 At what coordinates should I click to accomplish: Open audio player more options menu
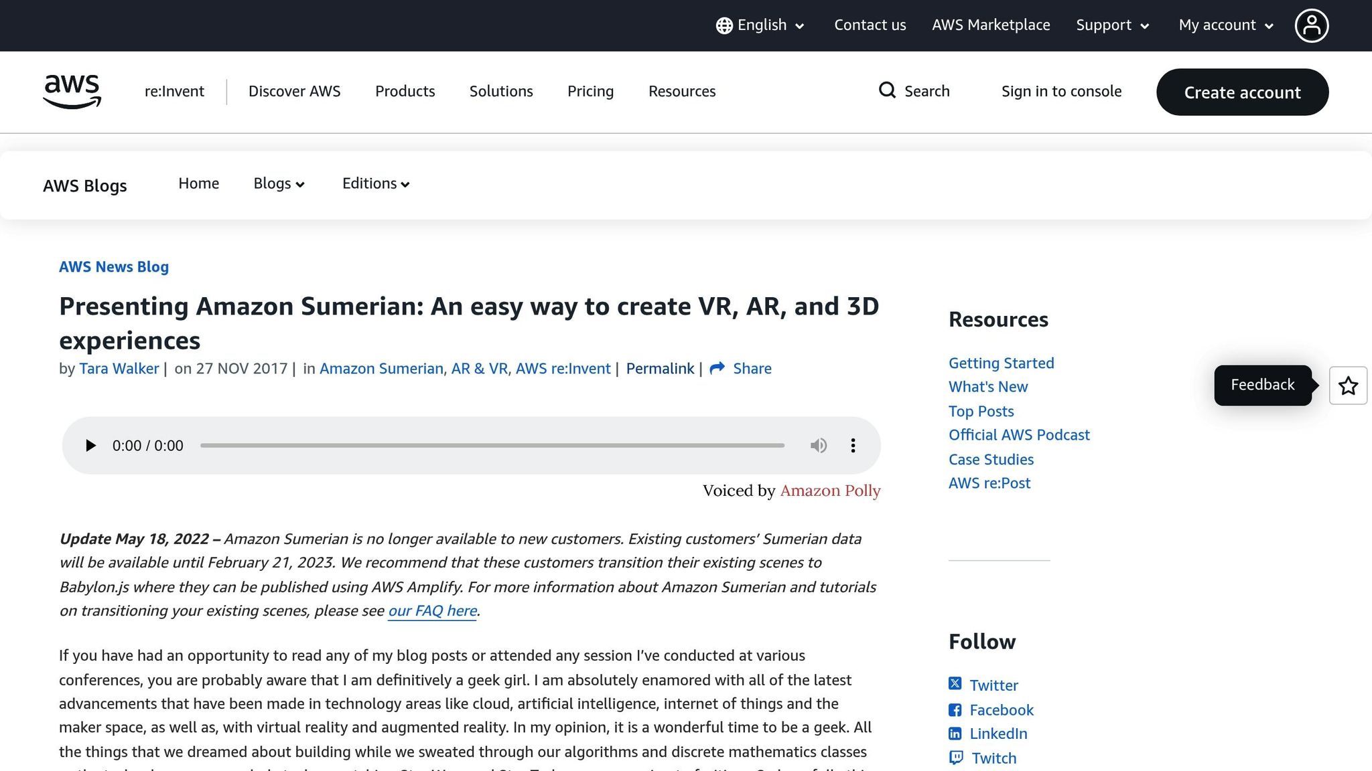point(853,446)
